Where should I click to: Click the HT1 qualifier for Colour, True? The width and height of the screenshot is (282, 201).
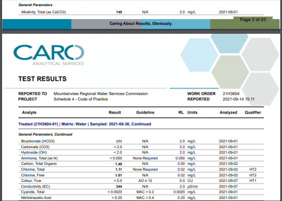[x=253, y=181]
